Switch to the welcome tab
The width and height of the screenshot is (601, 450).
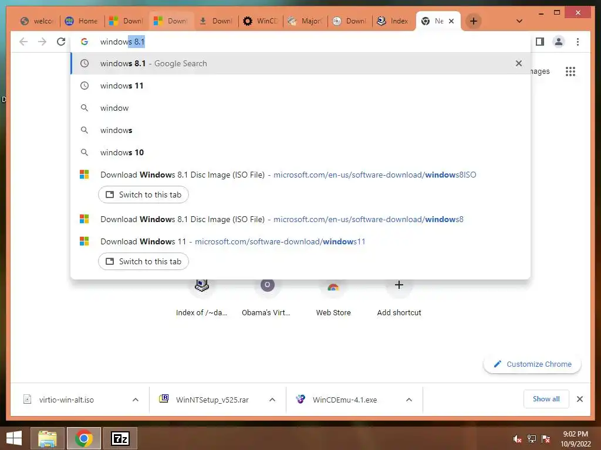click(x=38, y=21)
